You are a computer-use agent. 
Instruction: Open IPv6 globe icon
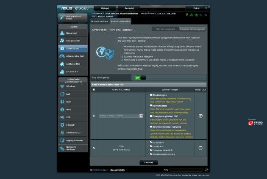62,110
